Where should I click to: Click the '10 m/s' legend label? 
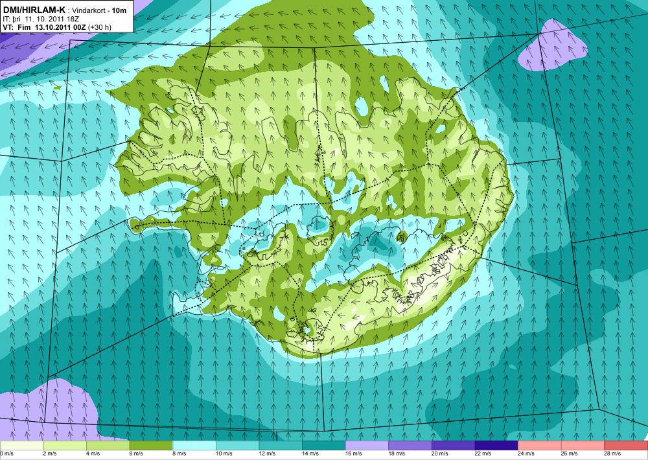tap(224, 454)
